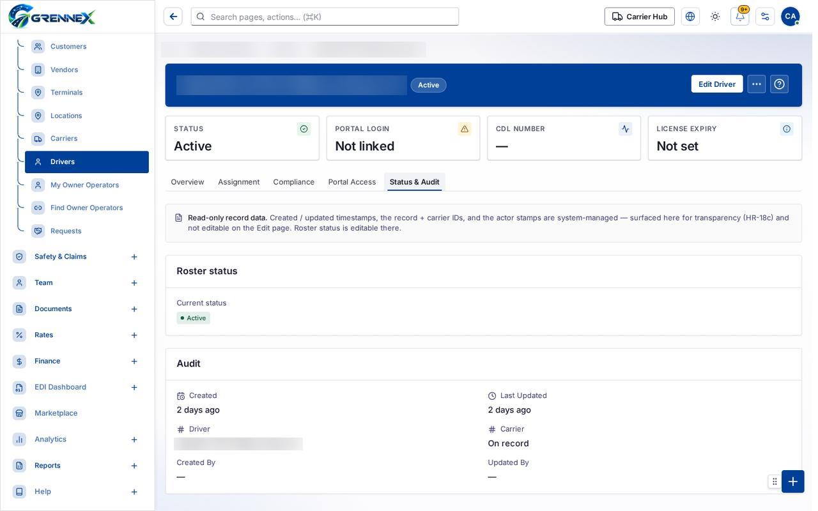The image size is (818, 511).
Task: Open Customers in the sidebar
Action: pos(87,47)
